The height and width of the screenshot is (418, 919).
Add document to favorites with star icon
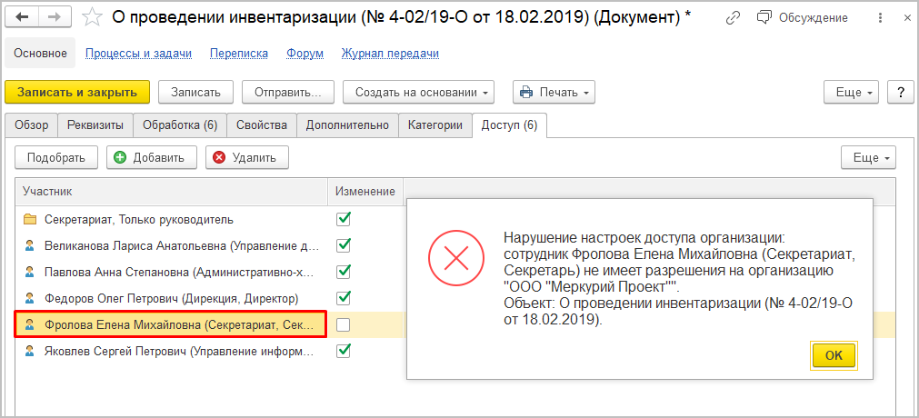[91, 17]
